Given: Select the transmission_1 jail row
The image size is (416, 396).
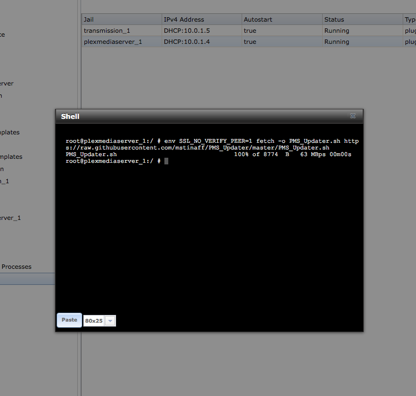Looking at the screenshot, I should click(x=249, y=31).
